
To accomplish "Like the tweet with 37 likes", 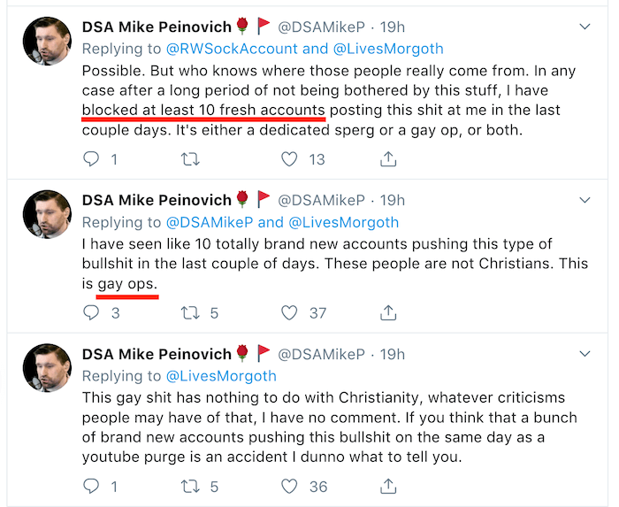I will (289, 312).
